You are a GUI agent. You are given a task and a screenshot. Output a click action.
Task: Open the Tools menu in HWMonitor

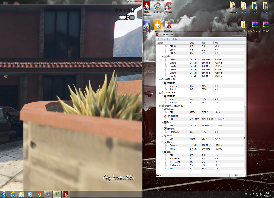tap(169, 39)
